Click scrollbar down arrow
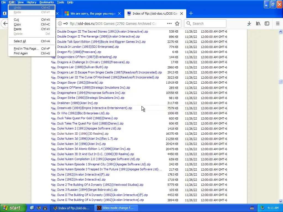The image size is (283, 212). [281, 201]
